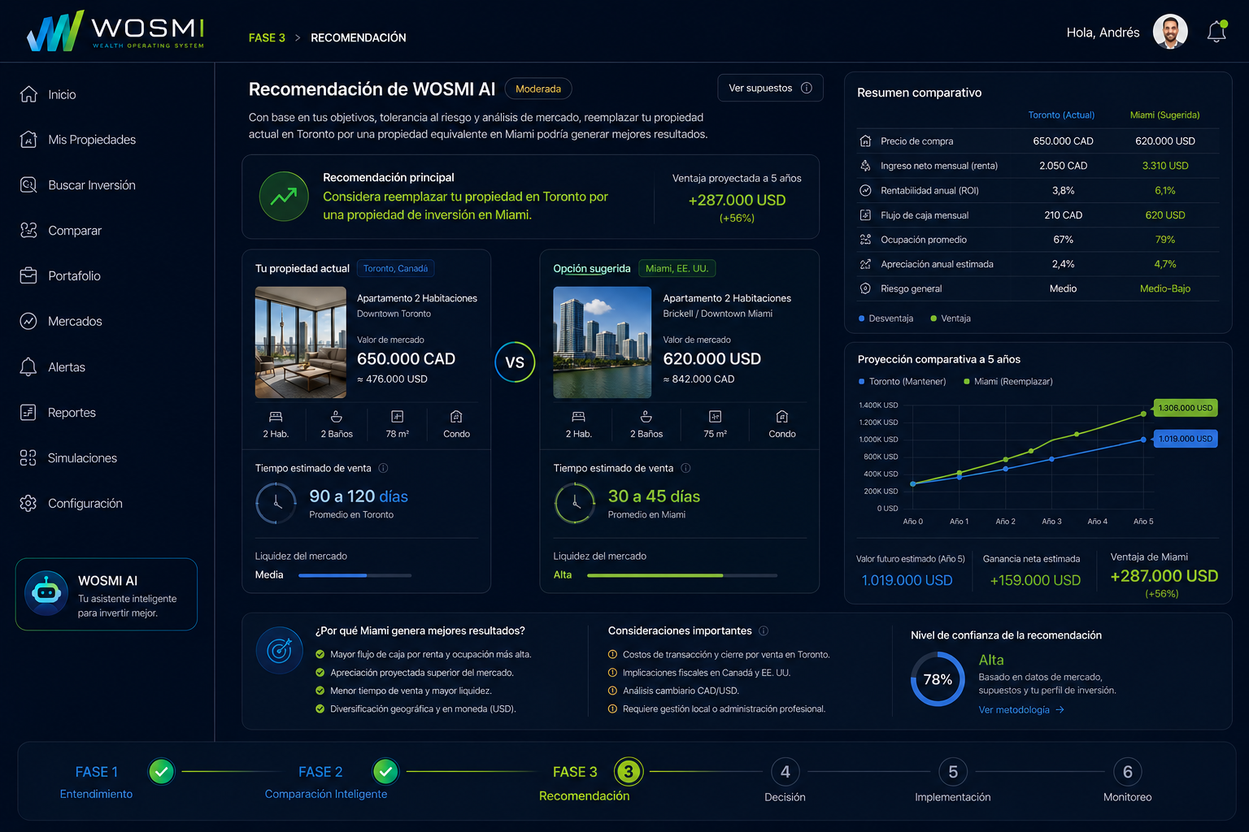Open Configuración settings
The width and height of the screenshot is (1249, 832).
pos(71,504)
